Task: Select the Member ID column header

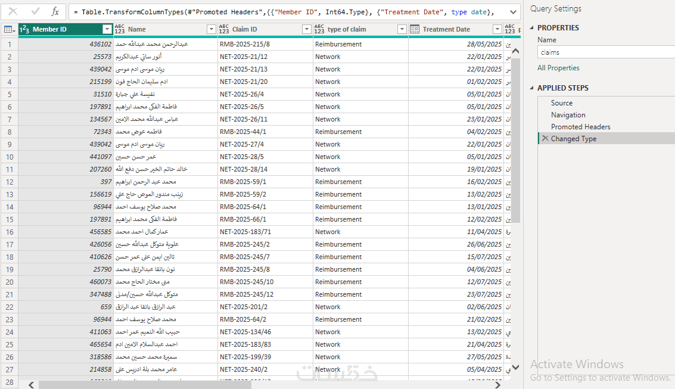Action: click(66, 29)
